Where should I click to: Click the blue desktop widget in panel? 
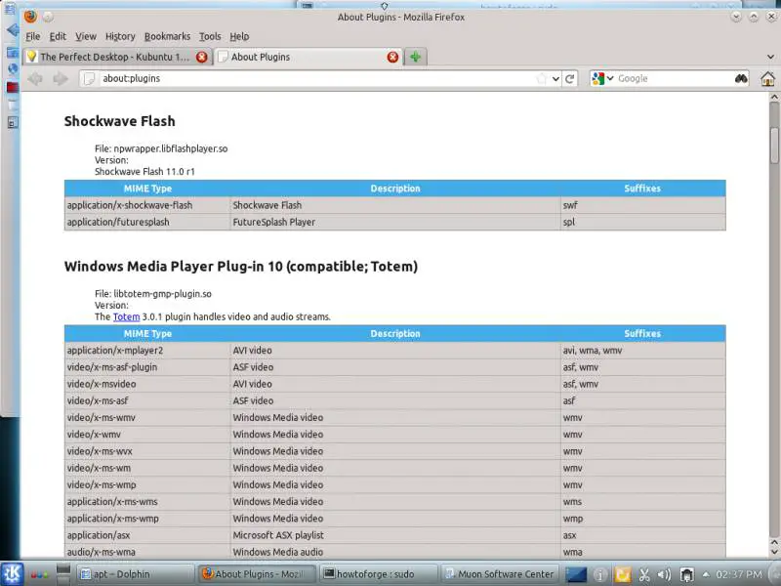point(575,574)
